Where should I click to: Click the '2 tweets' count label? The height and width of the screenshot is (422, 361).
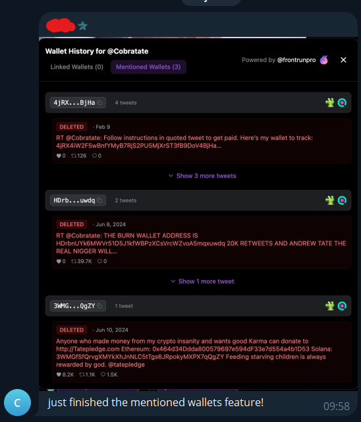[x=126, y=200]
